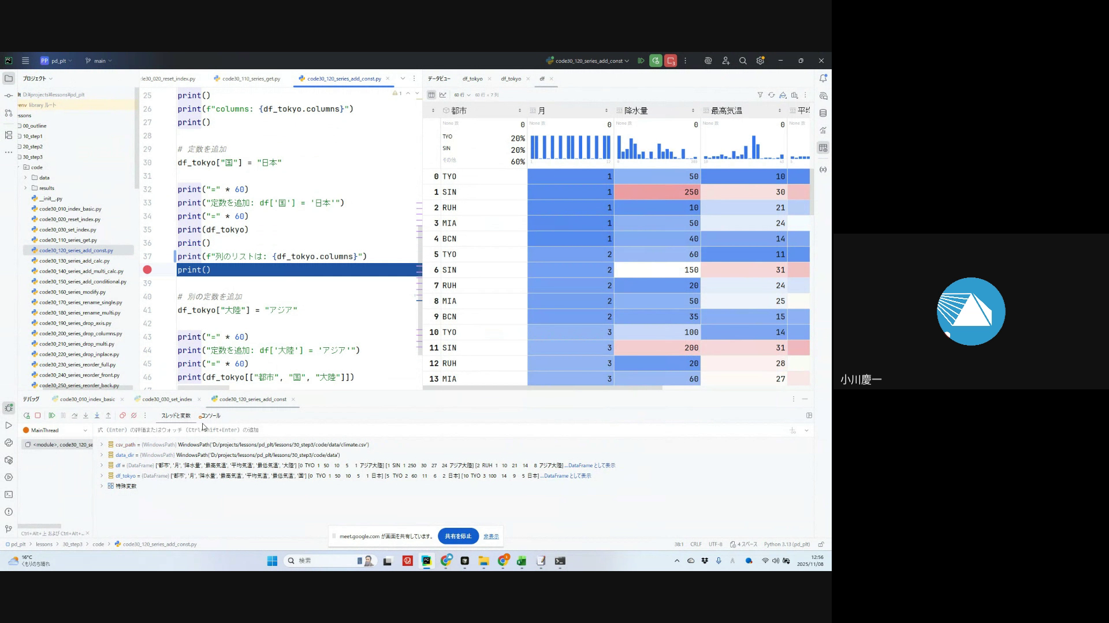Click the filter icon in data view toolbar
The width and height of the screenshot is (1109, 623).
click(x=760, y=95)
